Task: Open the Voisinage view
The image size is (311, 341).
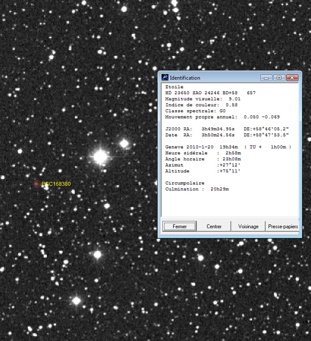Action: coord(248,226)
